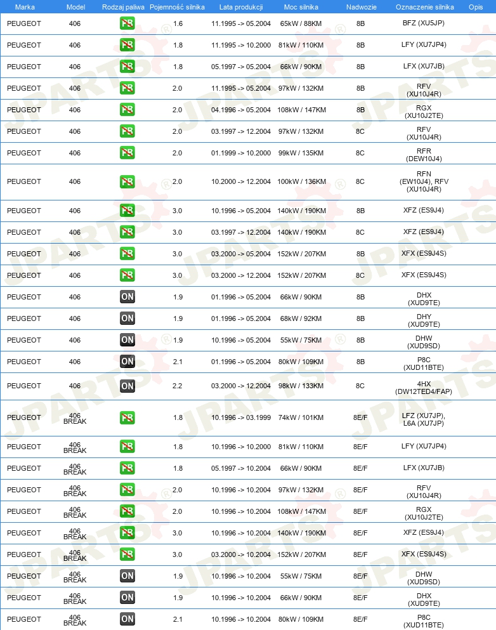Click the petrol icon in the 406 Break LFX row
Viewport: 496px width, 630px height.
127,468
